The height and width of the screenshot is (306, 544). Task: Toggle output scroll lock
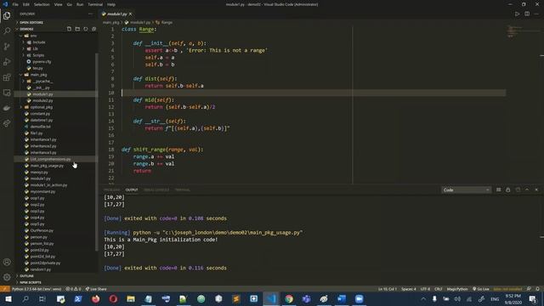tap(508, 190)
